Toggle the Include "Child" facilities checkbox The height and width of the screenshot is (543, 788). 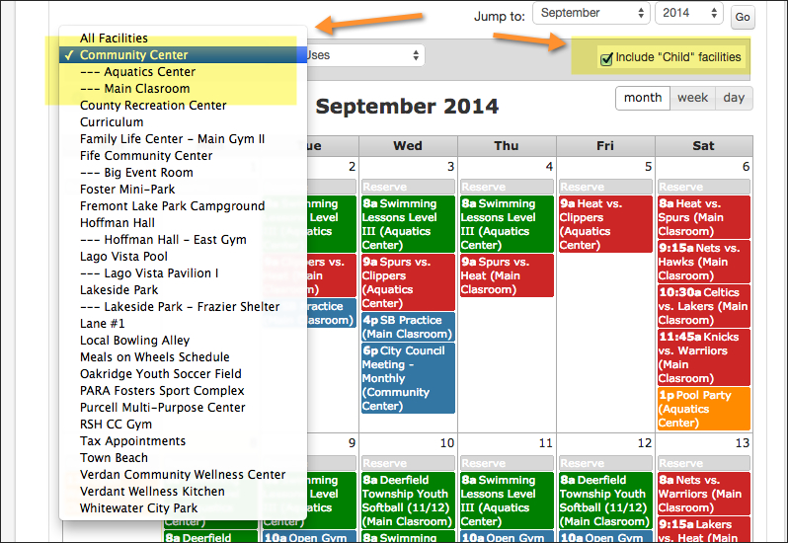tap(606, 58)
